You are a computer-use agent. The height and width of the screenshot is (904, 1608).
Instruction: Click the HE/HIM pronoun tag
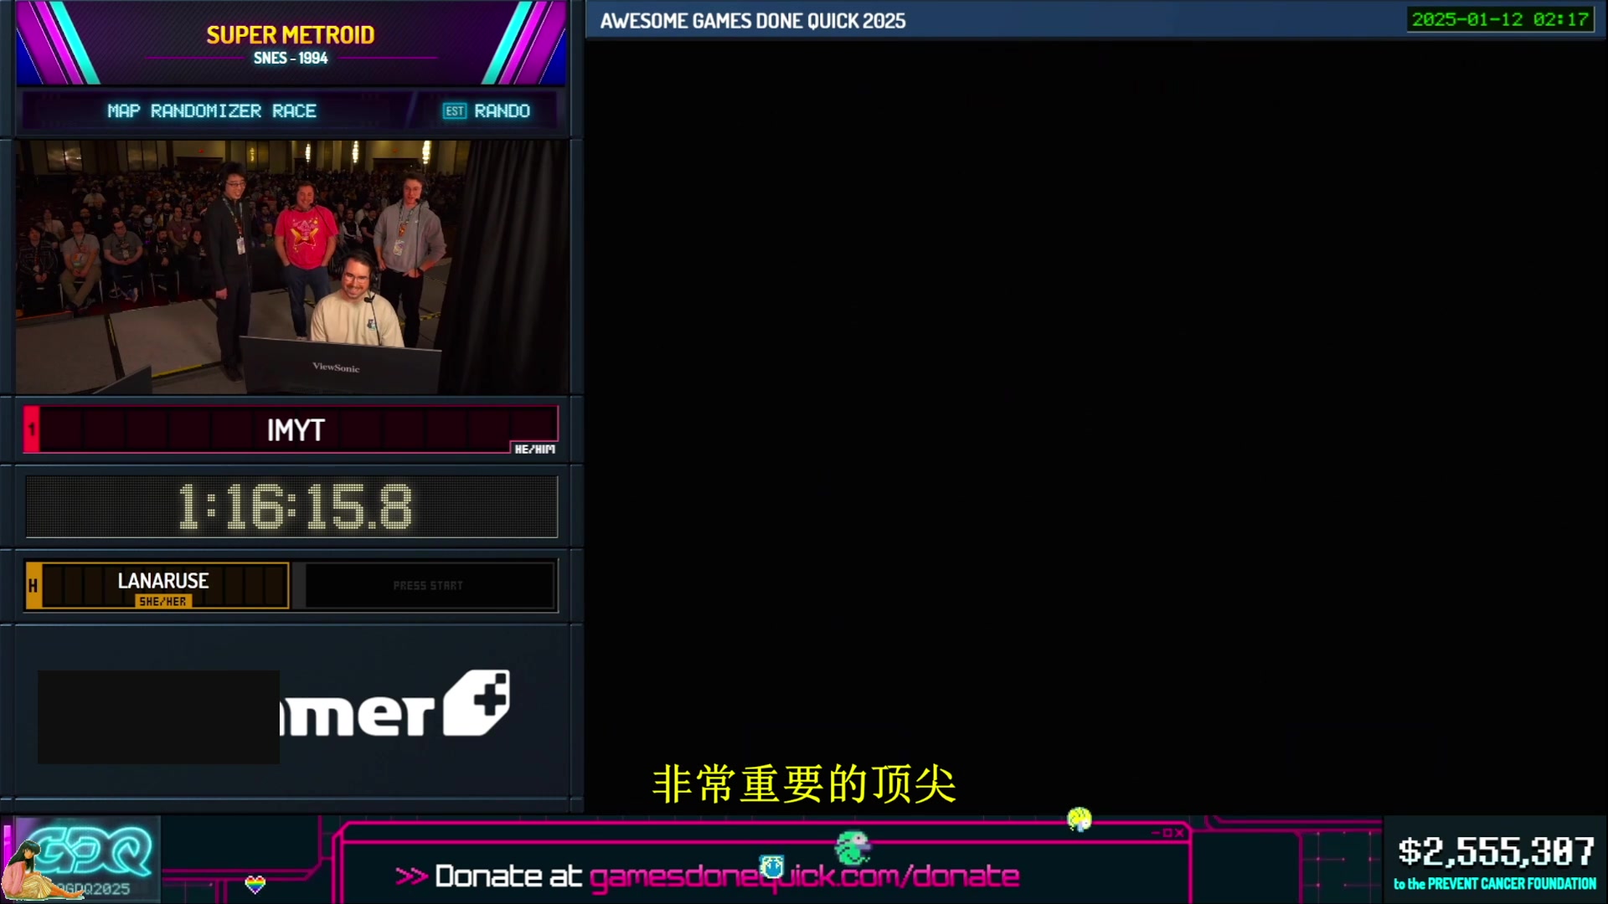(534, 449)
